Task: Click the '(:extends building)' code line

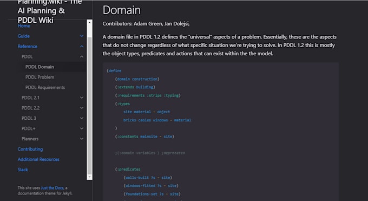Action: pos(135,87)
